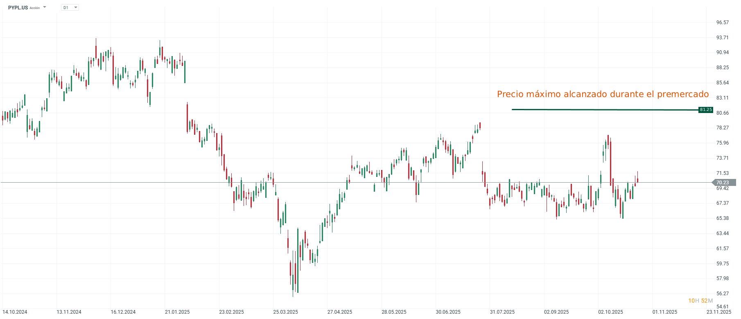This screenshot has height=319, width=741.
Task: Click the gray 70.23 current price tag
Action: [x=723, y=183]
